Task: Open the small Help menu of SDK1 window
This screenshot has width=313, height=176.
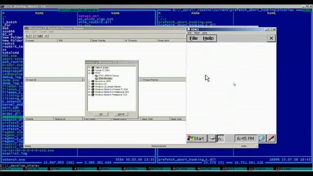Action: (x=204, y=33)
